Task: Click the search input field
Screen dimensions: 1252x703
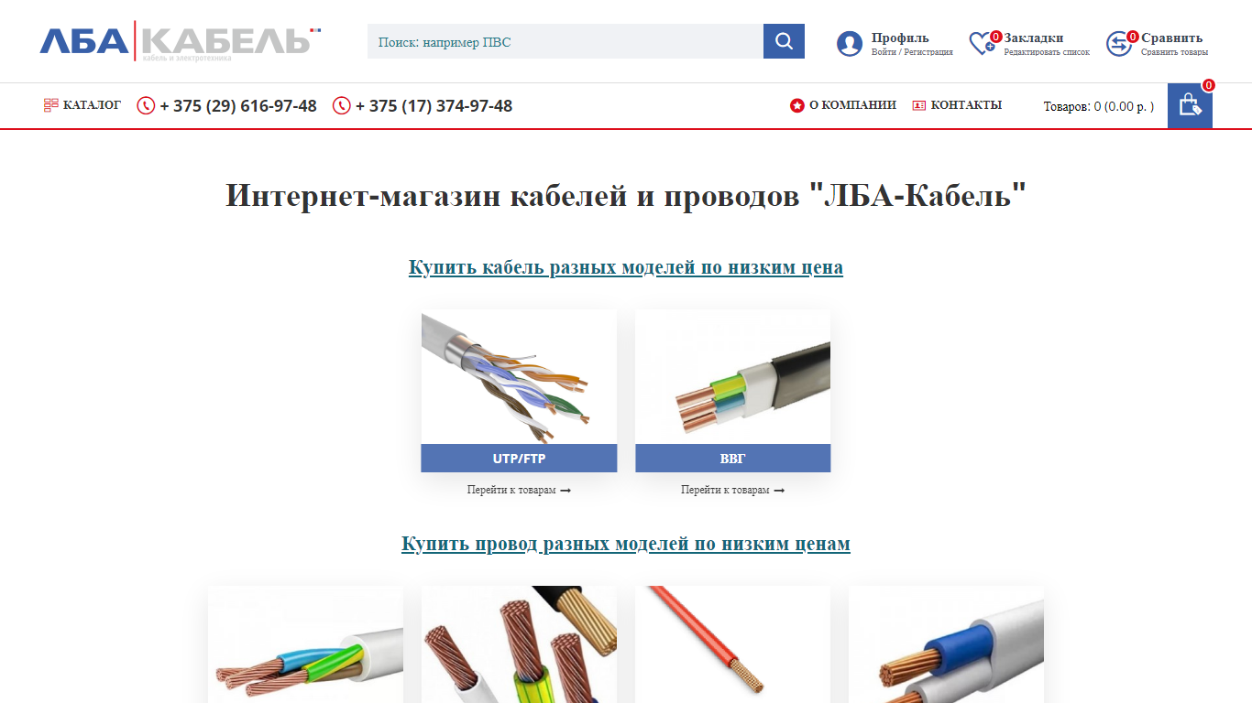Action: click(x=566, y=41)
